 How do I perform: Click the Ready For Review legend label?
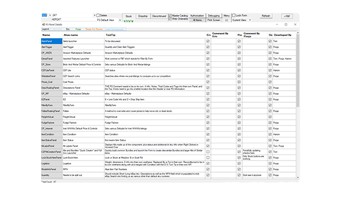coord(94,29)
